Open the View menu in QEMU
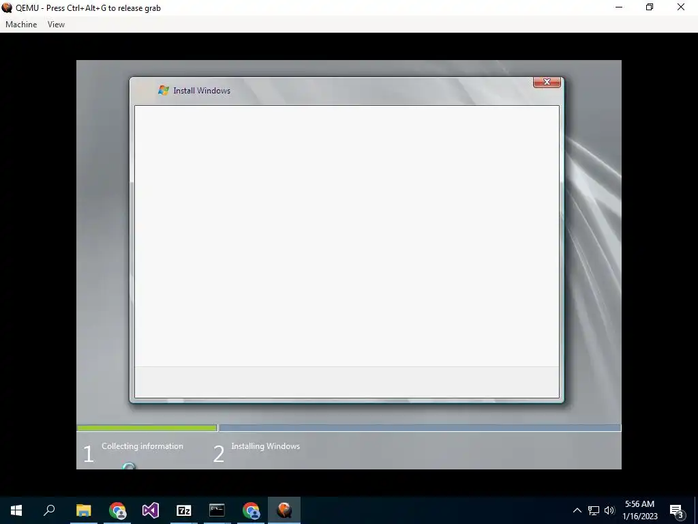This screenshot has height=524, width=698. point(56,25)
